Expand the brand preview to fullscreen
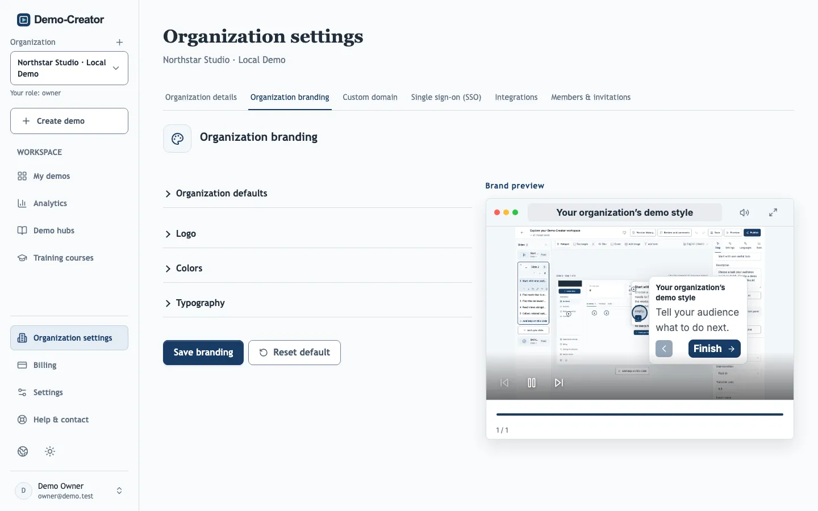This screenshot has width=818, height=511. (773, 212)
